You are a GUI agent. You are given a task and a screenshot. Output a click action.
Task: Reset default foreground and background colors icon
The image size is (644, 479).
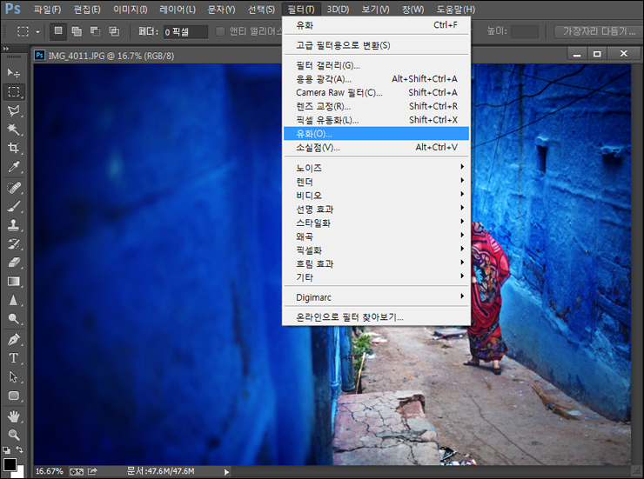6,450
